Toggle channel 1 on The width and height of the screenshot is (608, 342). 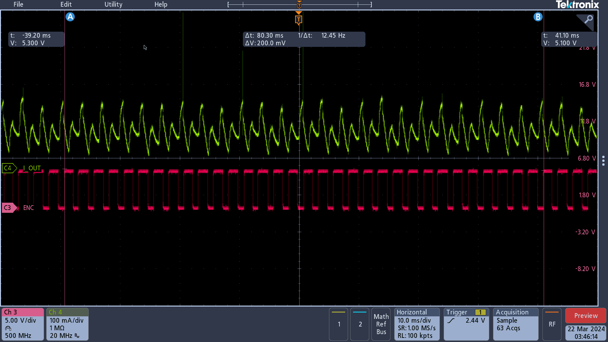click(339, 324)
